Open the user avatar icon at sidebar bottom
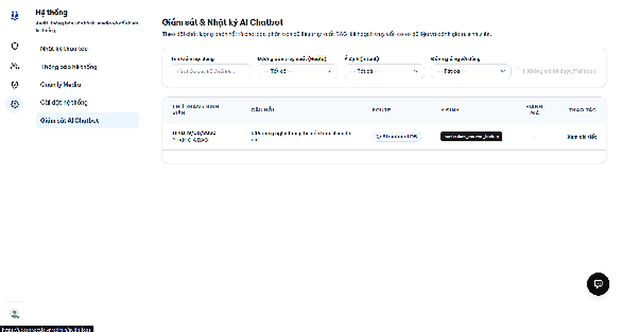This screenshot has height=332, width=622. click(15, 313)
